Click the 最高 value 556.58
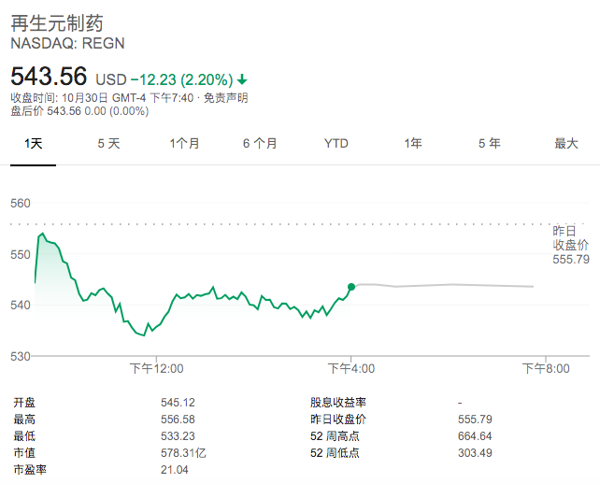The height and width of the screenshot is (484, 600). [x=178, y=420]
